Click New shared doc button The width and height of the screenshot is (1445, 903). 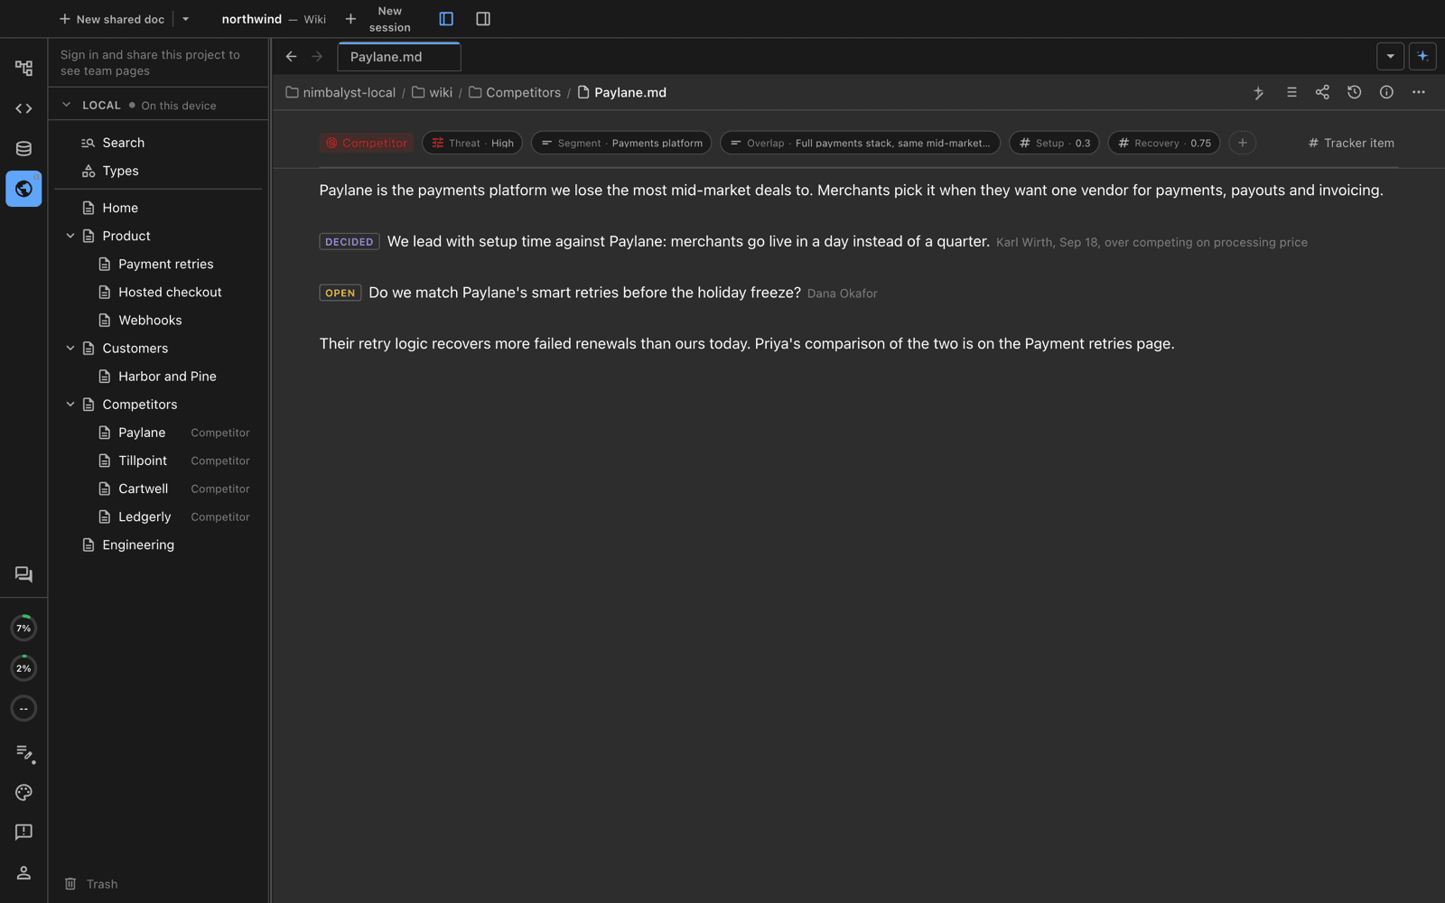coord(112,19)
